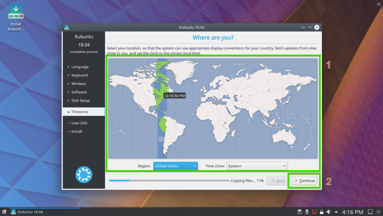Click the Back button
383x216 pixels.
pos(278,181)
